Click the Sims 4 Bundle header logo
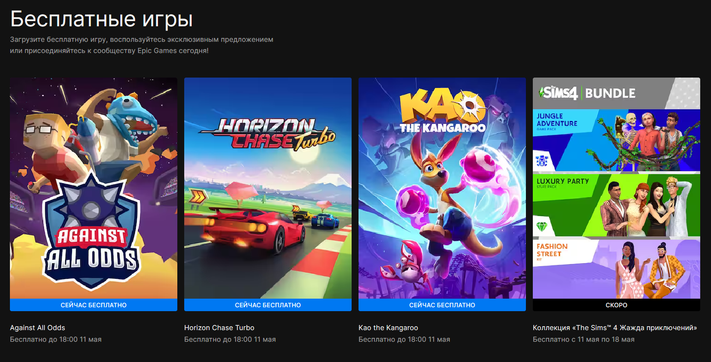The width and height of the screenshot is (711, 362). 587,93
